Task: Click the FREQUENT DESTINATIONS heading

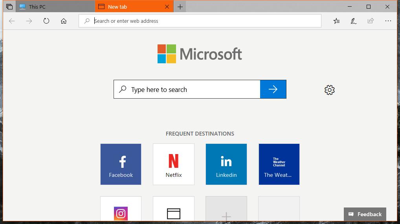Action: pyautogui.click(x=200, y=134)
